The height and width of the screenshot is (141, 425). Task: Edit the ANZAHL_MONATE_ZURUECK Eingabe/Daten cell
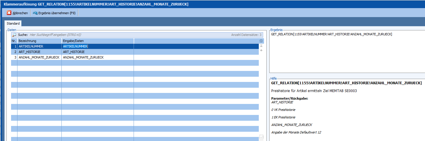click(98, 57)
